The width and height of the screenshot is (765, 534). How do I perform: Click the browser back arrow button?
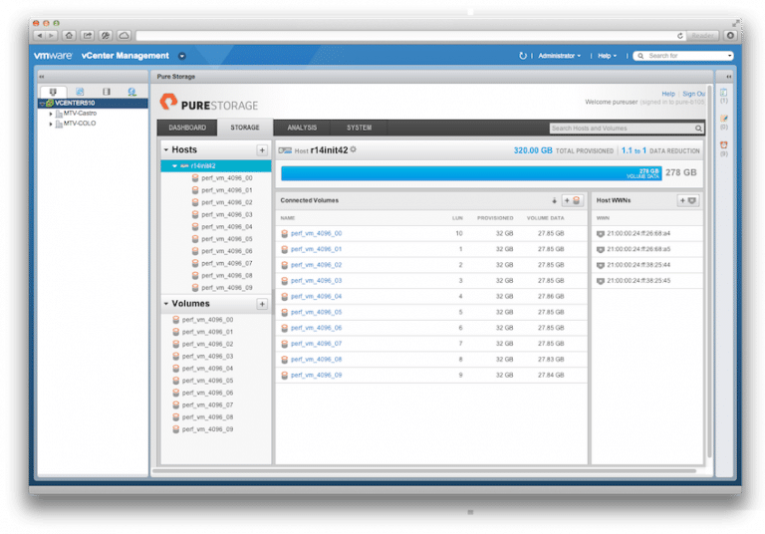tap(40, 36)
